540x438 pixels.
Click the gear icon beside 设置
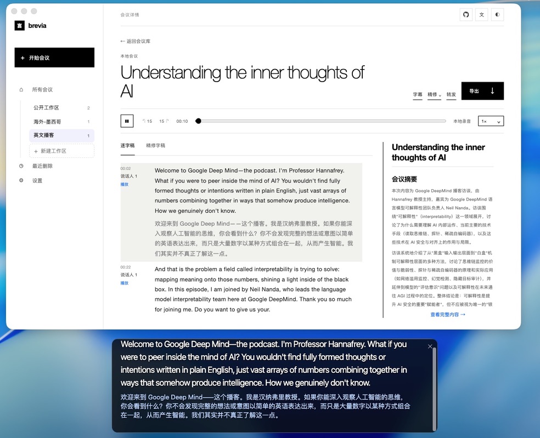pyautogui.click(x=21, y=180)
